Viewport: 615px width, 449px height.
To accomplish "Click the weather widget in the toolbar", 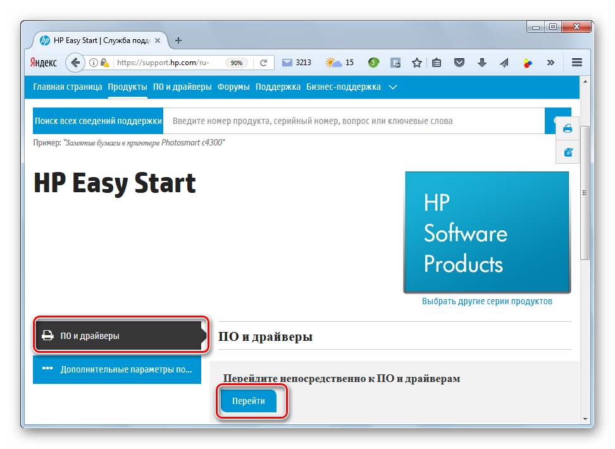I will click(339, 63).
